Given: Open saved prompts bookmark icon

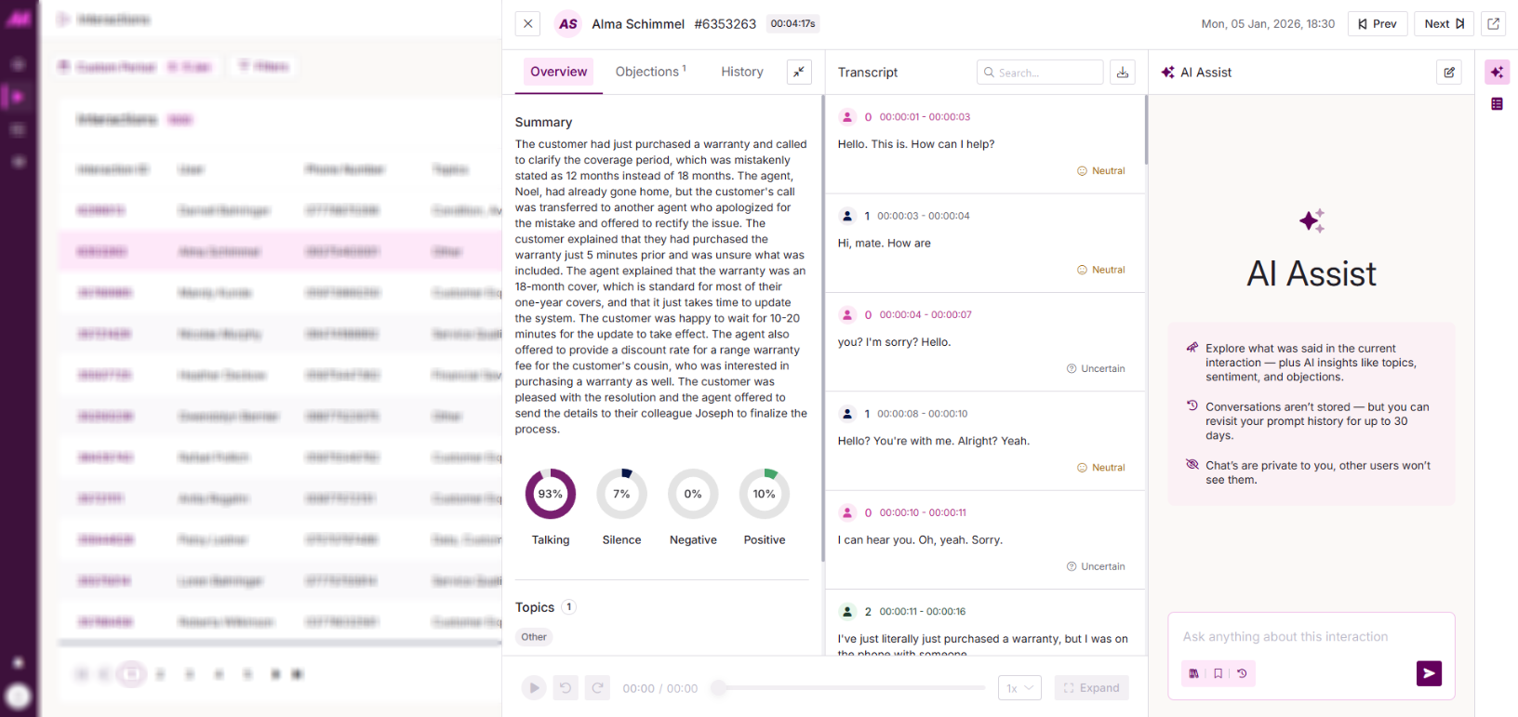Looking at the screenshot, I should (x=1218, y=673).
